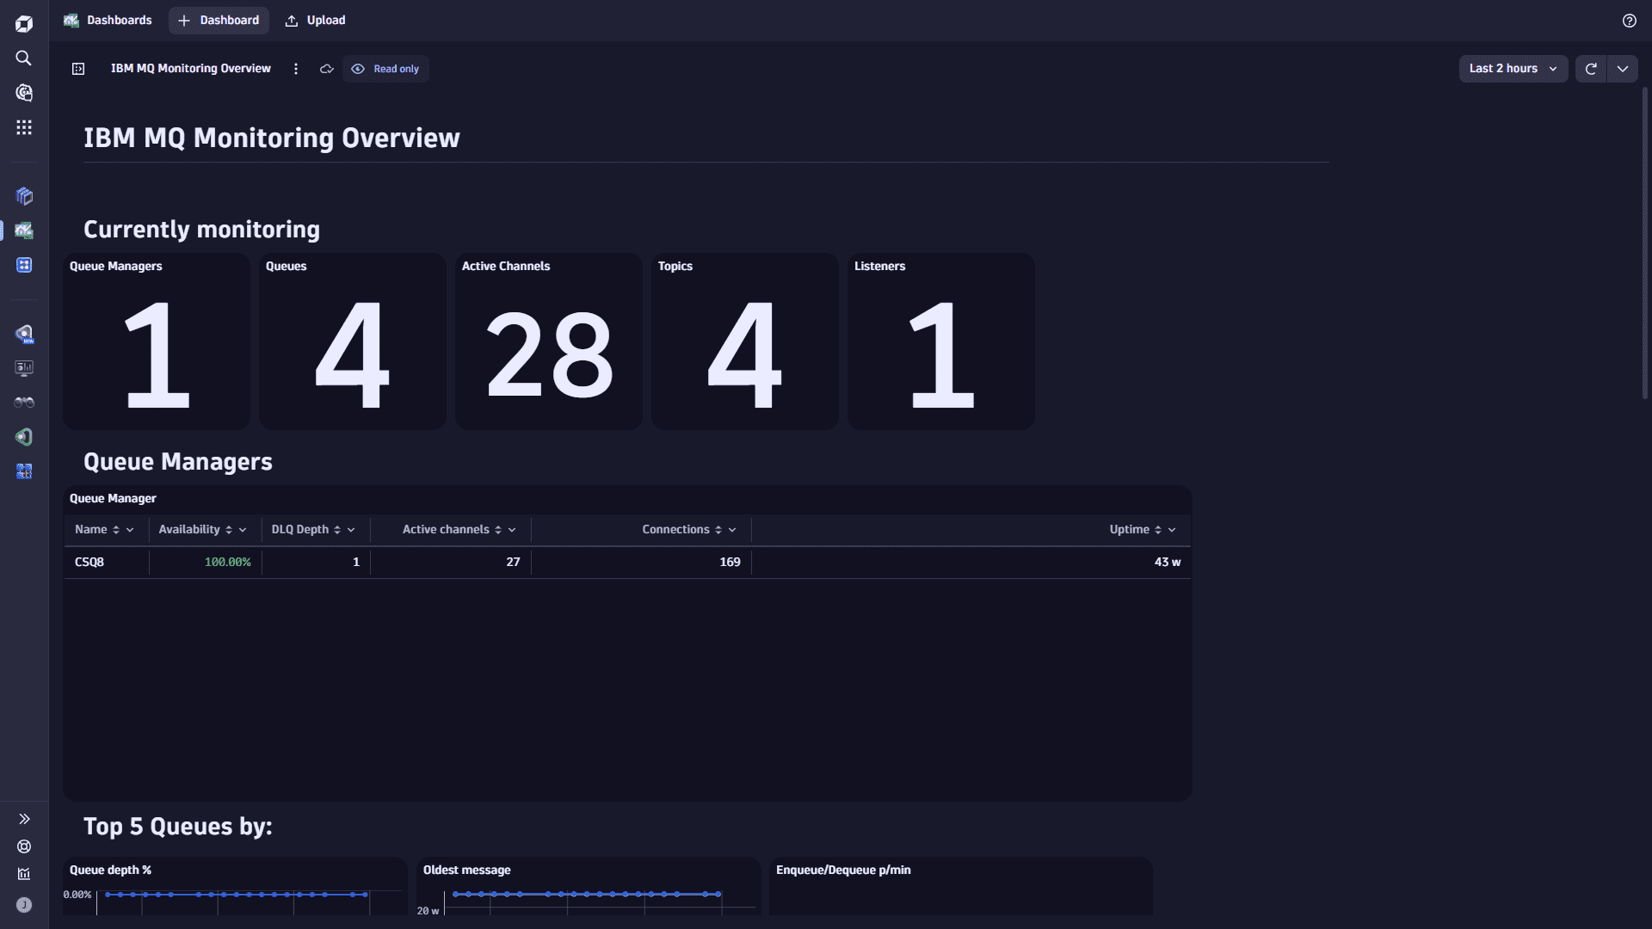Open the Availability column chevron menu
1652x929 pixels.
pyautogui.click(x=243, y=530)
